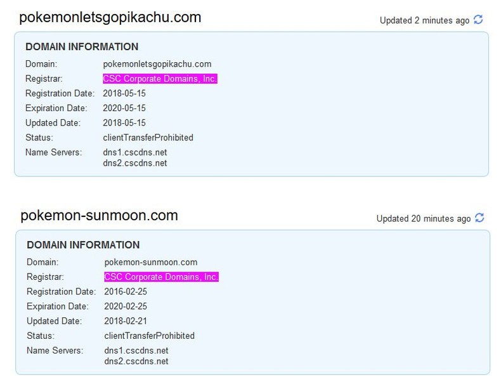Click clientTransferProhibited status in the first panel
Image resolution: width=501 pixels, height=389 pixels.
pyautogui.click(x=148, y=137)
